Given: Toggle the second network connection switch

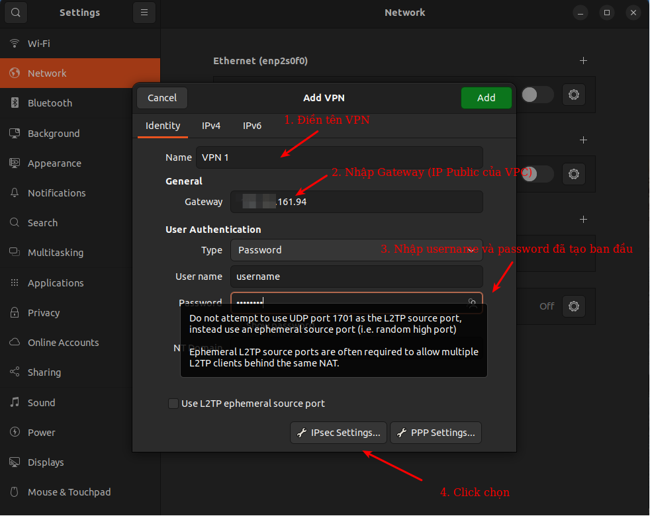Looking at the screenshot, I should [537, 174].
